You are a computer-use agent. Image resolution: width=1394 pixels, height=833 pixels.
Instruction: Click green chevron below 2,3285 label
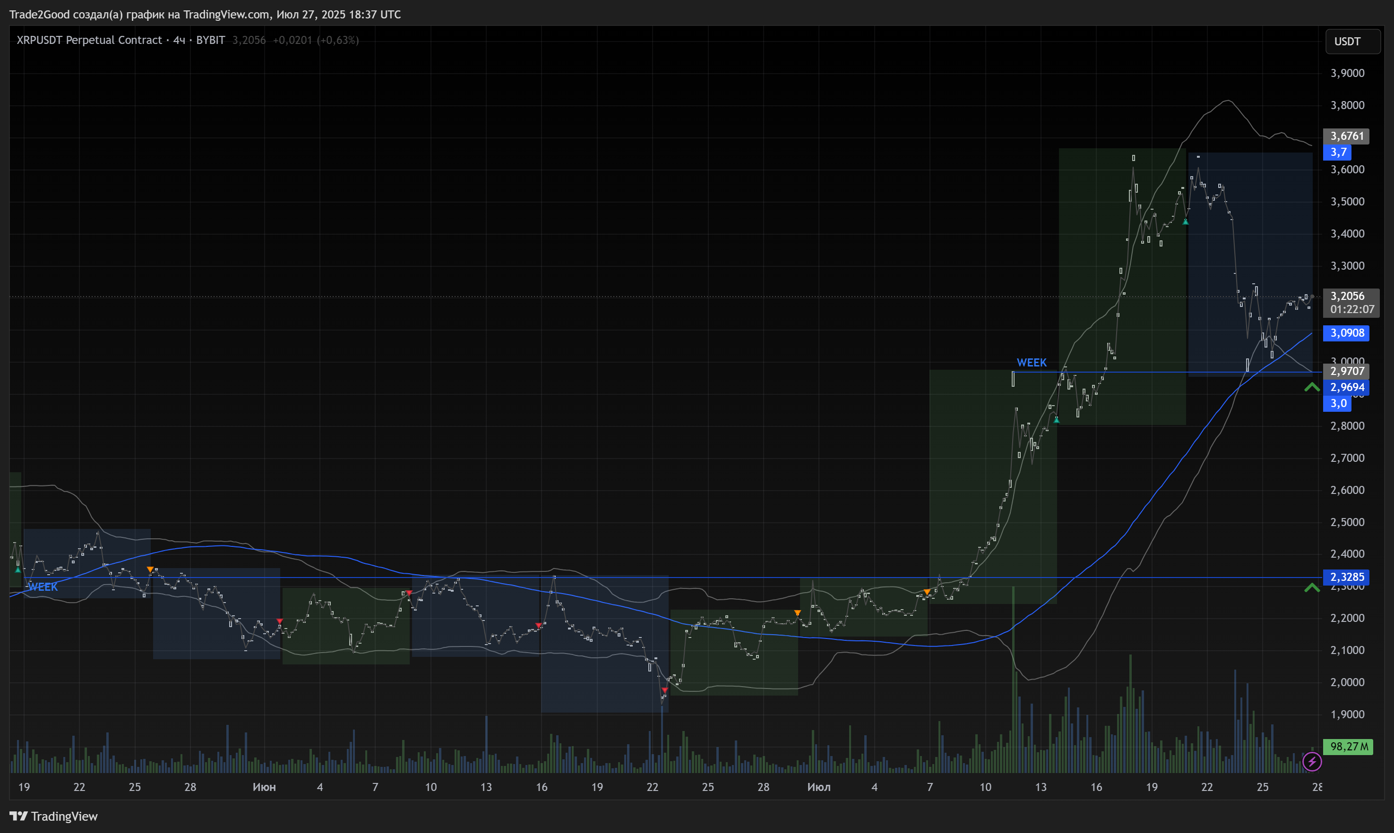click(1312, 588)
